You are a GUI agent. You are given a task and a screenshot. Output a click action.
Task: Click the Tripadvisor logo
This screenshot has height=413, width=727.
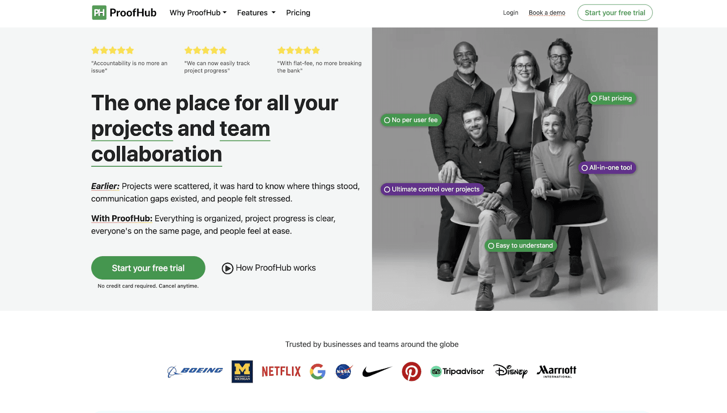pos(458,372)
